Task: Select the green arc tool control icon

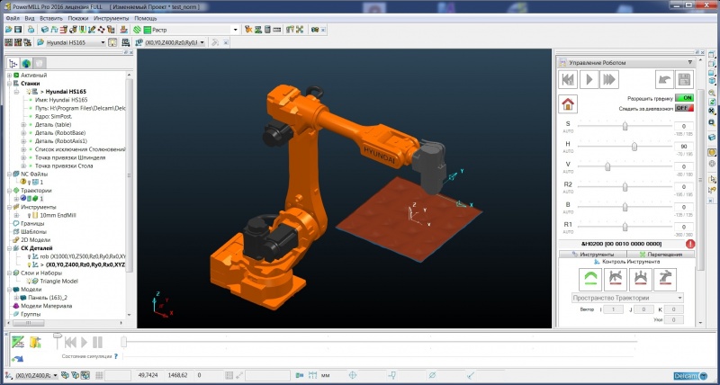Action: 590,280
